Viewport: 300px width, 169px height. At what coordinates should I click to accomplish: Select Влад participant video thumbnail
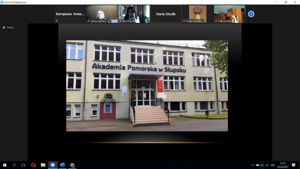click(198, 14)
